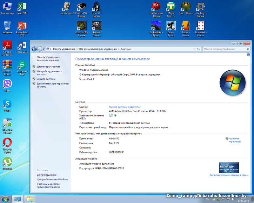Open Центр поддержки link

coord(47,175)
